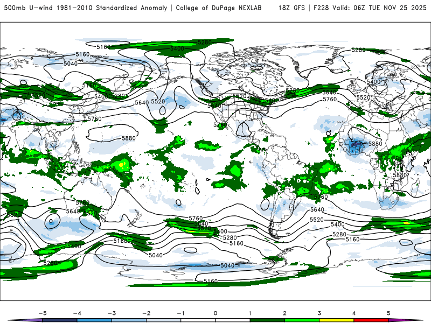
Task: Click the blue -4 to -3 colorbar segment
Action: point(94,320)
